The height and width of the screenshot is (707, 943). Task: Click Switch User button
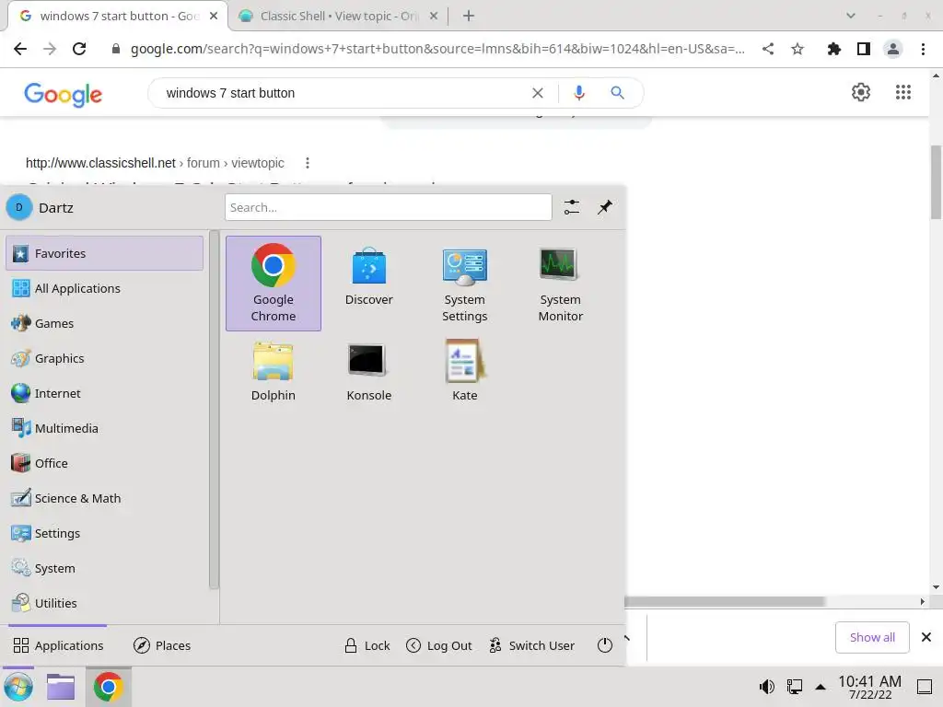(531, 645)
